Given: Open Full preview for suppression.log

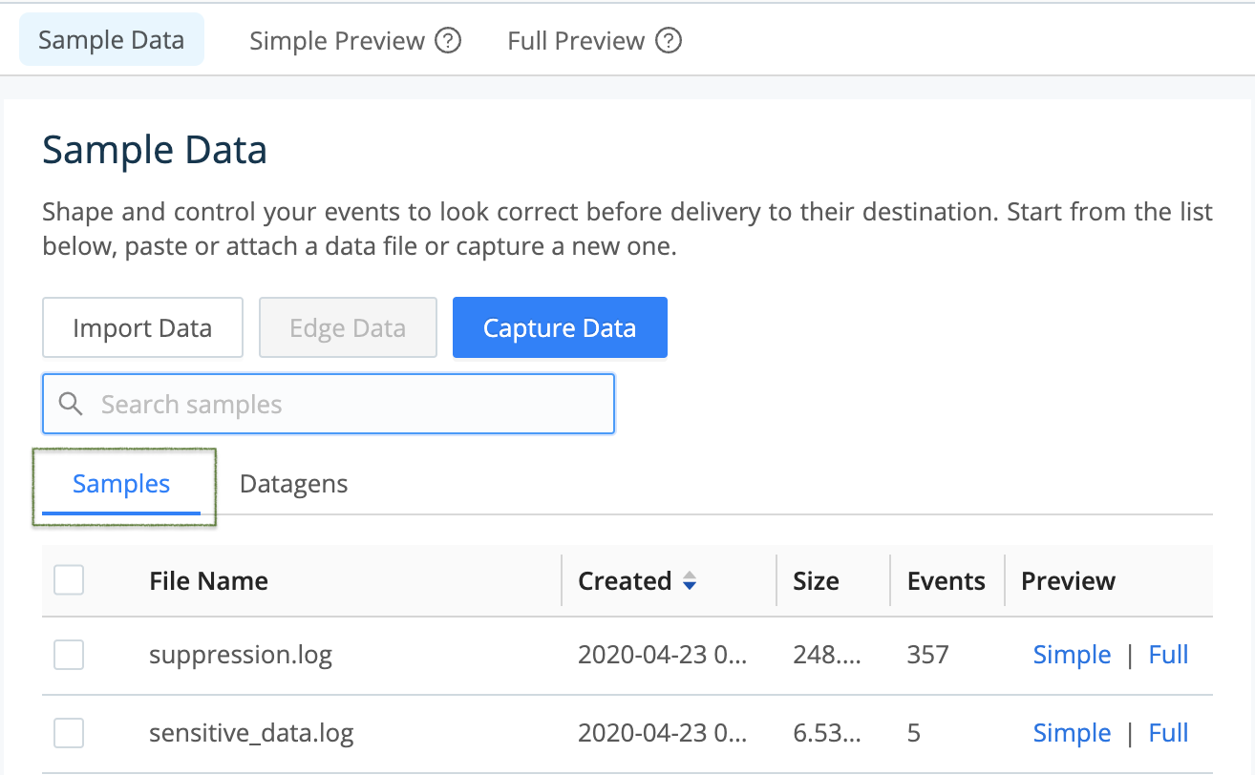Looking at the screenshot, I should click(1168, 655).
